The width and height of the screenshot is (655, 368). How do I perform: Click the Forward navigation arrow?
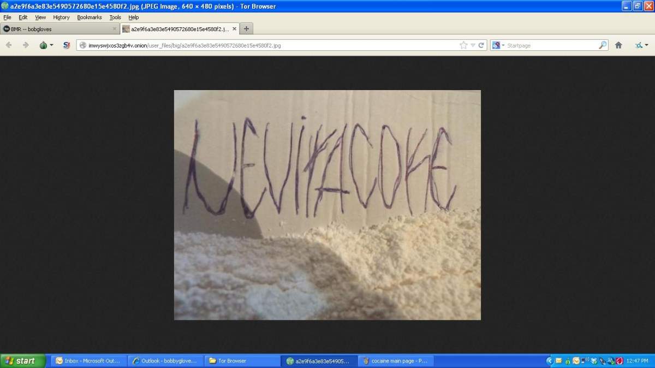pyautogui.click(x=25, y=45)
